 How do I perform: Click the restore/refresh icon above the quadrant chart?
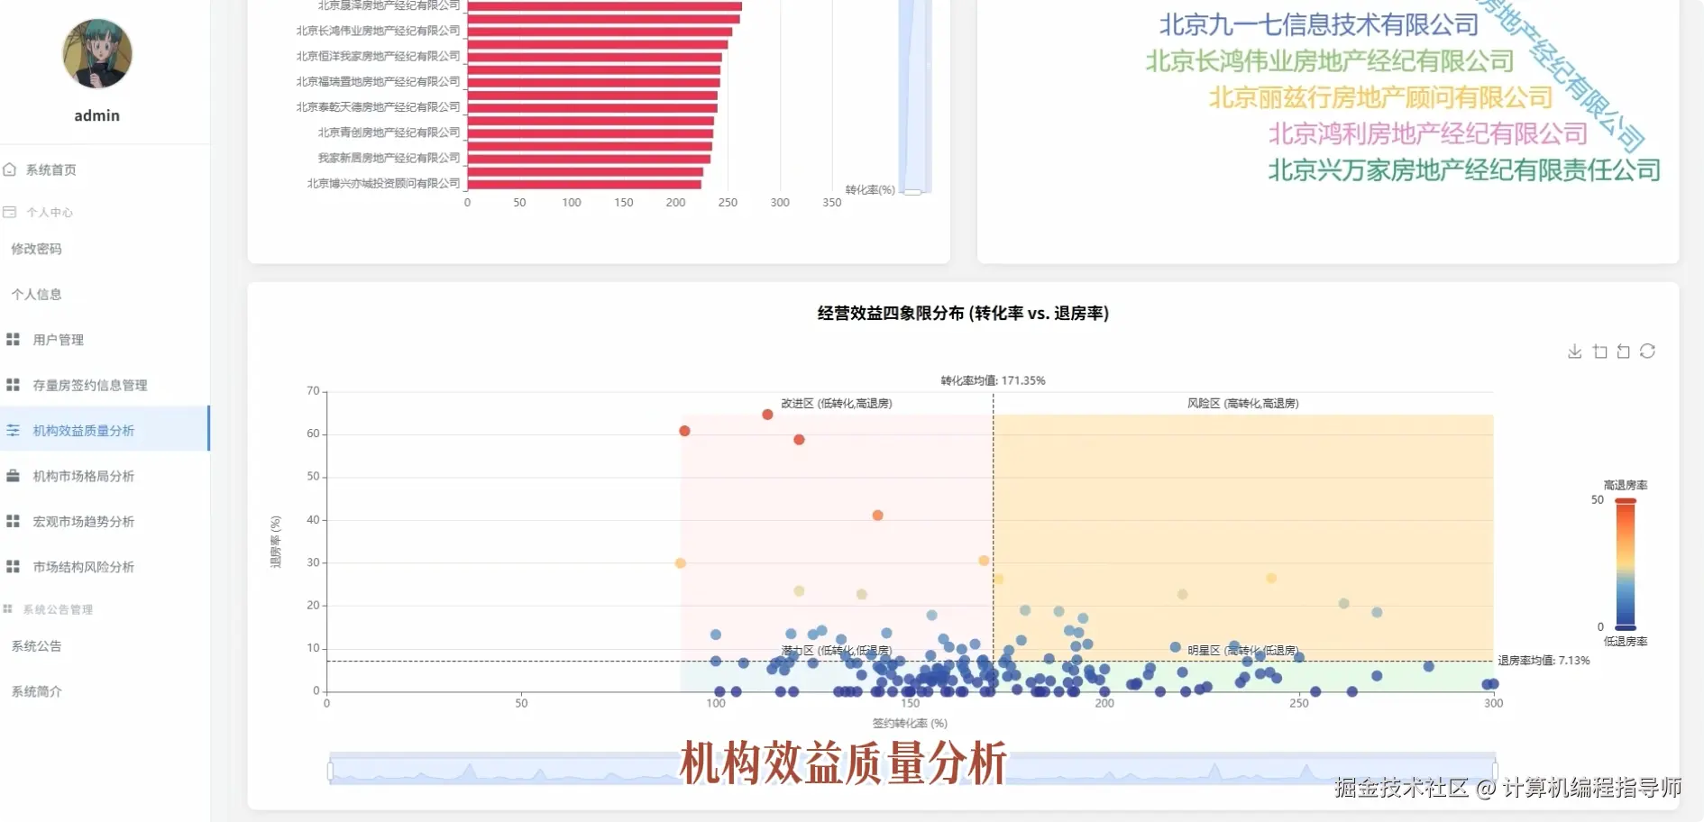[1648, 352]
